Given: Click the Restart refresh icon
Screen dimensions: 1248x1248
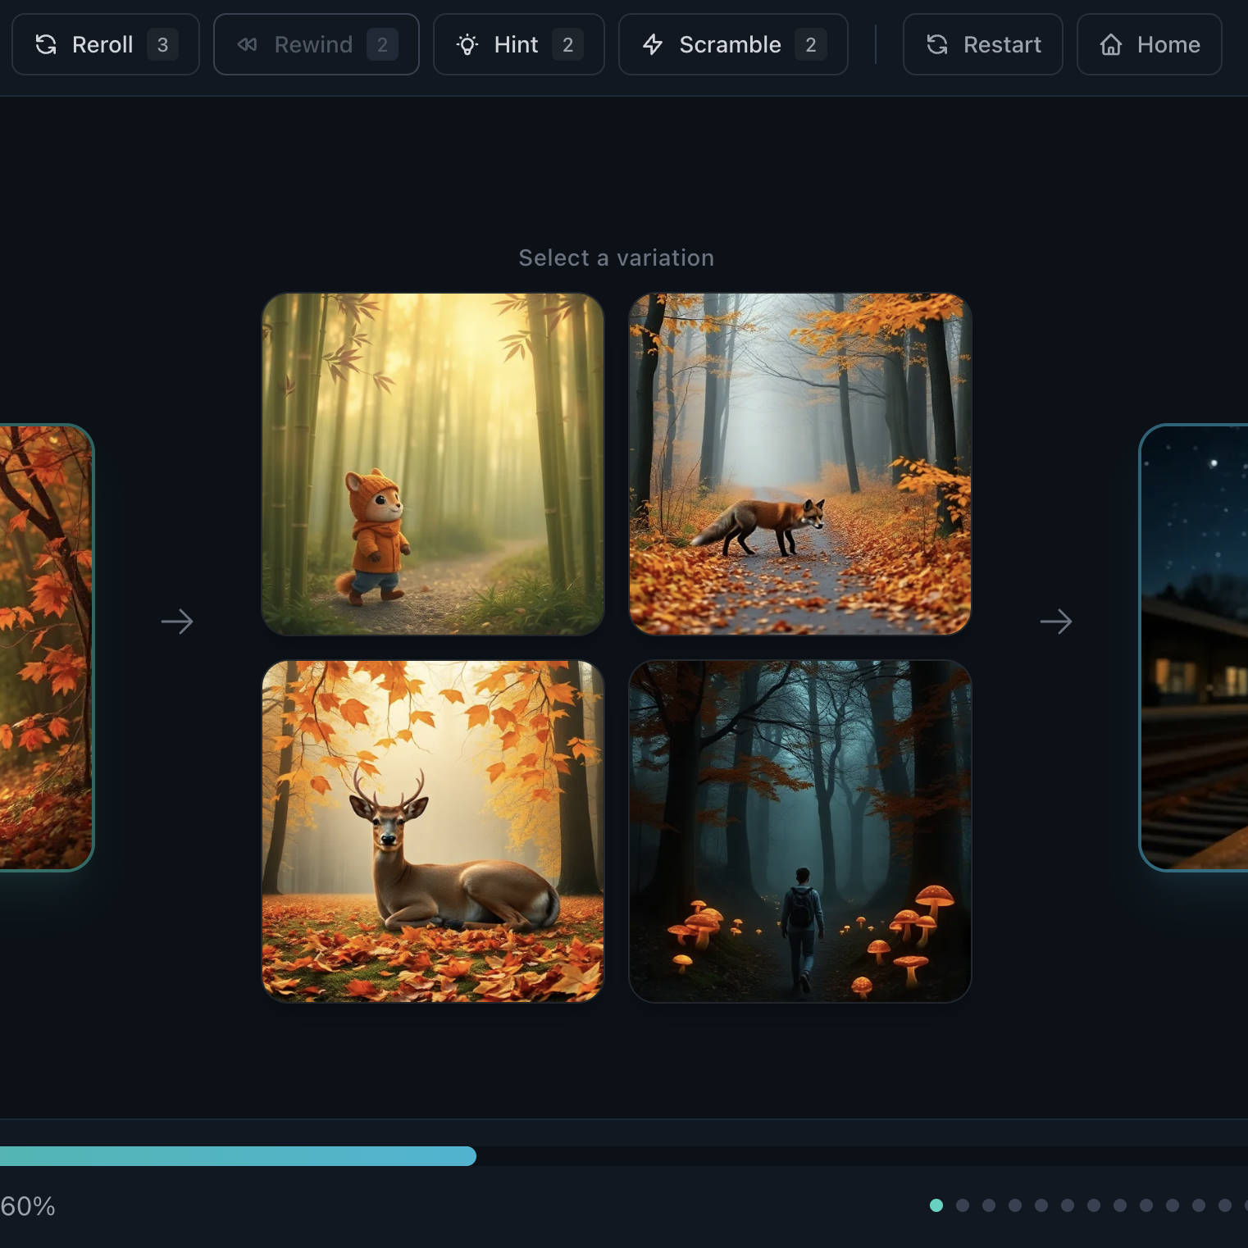Looking at the screenshot, I should point(937,44).
